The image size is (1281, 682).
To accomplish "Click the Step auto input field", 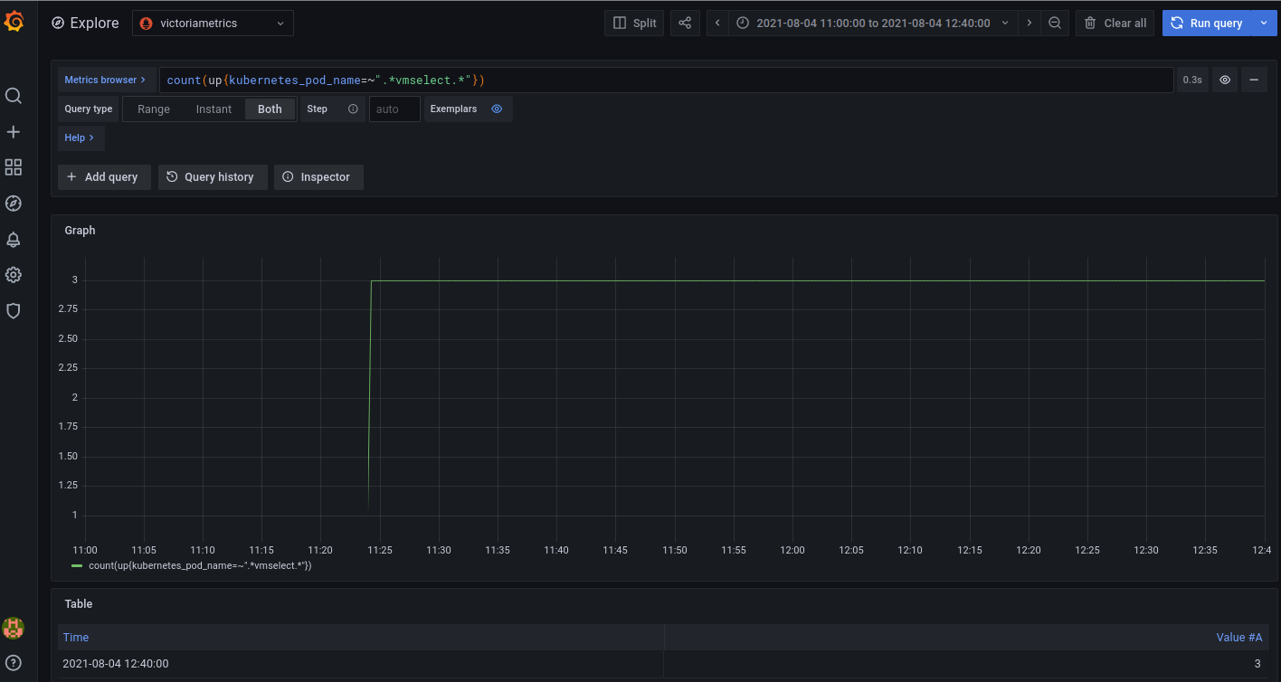I will click(x=394, y=109).
